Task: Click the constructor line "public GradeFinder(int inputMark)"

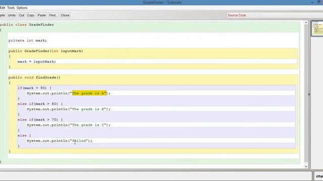Action: [x=45, y=51]
